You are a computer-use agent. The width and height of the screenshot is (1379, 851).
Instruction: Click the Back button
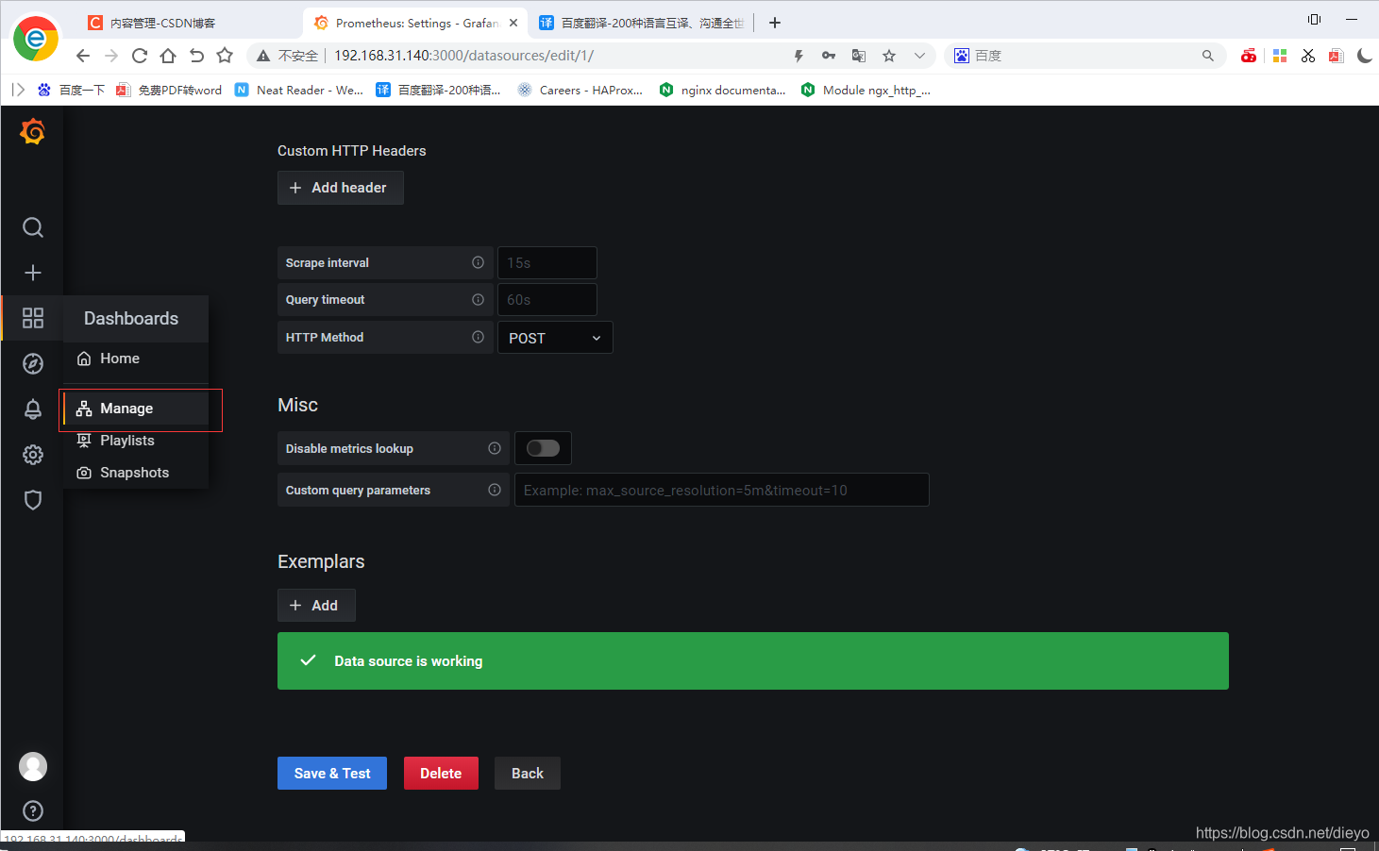tap(528, 774)
